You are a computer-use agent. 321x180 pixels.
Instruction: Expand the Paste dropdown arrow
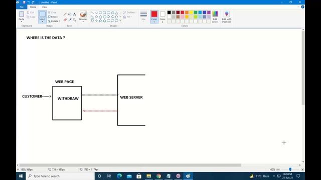pyautogui.click(x=21, y=21)
